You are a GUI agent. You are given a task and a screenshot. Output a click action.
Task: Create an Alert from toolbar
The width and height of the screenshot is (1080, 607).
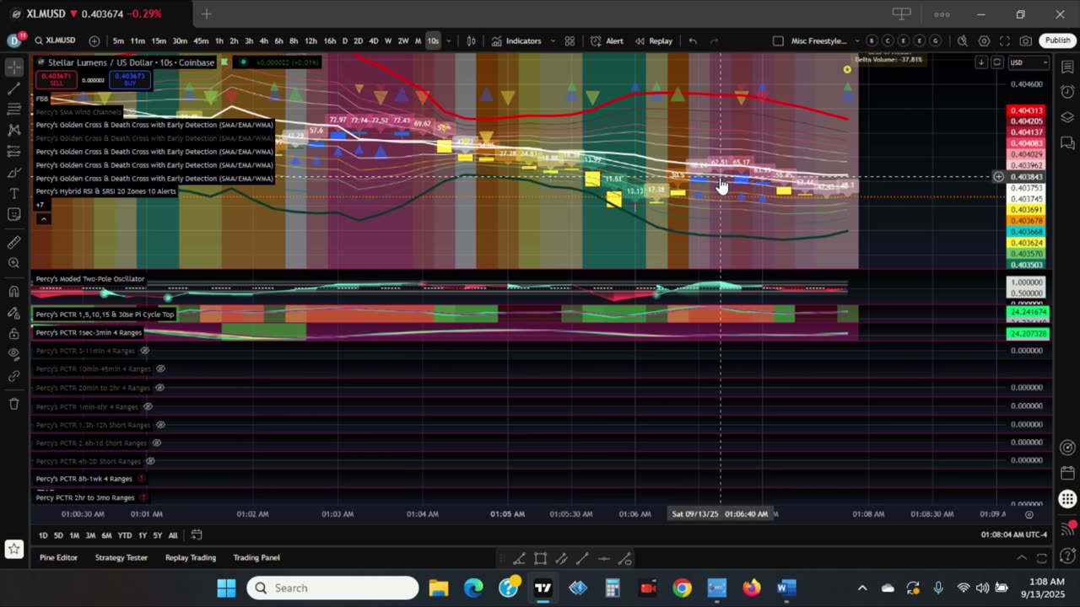click(x=607, y=40)
